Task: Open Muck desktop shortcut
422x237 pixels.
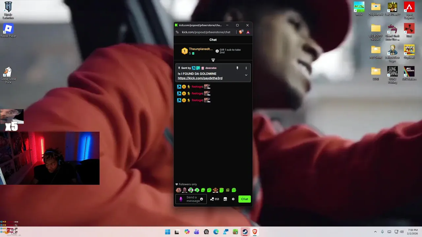Action: tap(359, 9)
